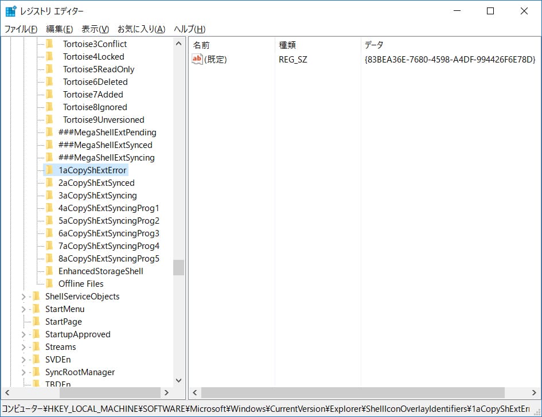
Task: Expand the ShellServiceObjects key
Action: 24,297
